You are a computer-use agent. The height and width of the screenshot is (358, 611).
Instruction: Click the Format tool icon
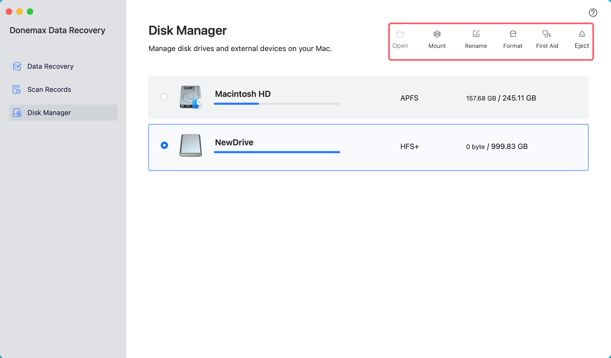click(x=513, y=34)
